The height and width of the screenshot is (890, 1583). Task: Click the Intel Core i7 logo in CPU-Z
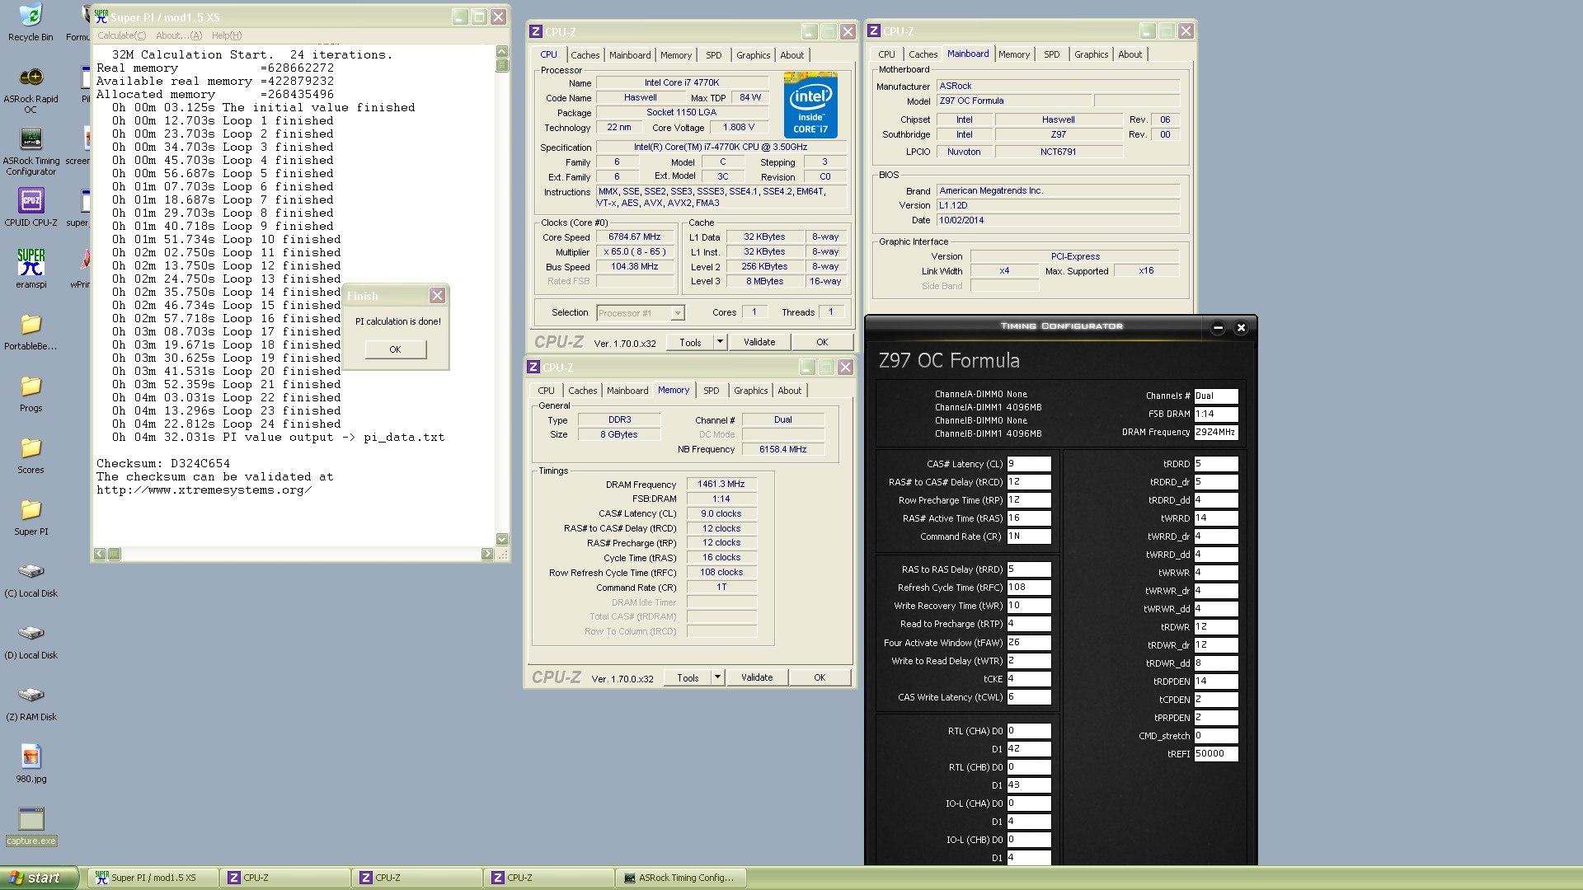pyautogui.click(x=810, y=105)
